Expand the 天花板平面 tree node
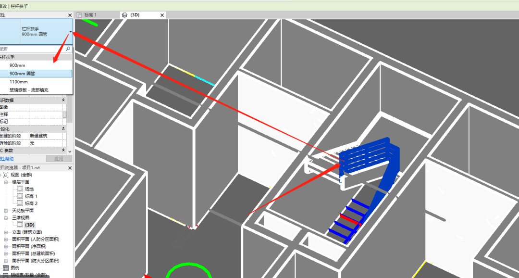Viewport: 519px width, 278px height. pyautogui.click(x=6, y=210)
